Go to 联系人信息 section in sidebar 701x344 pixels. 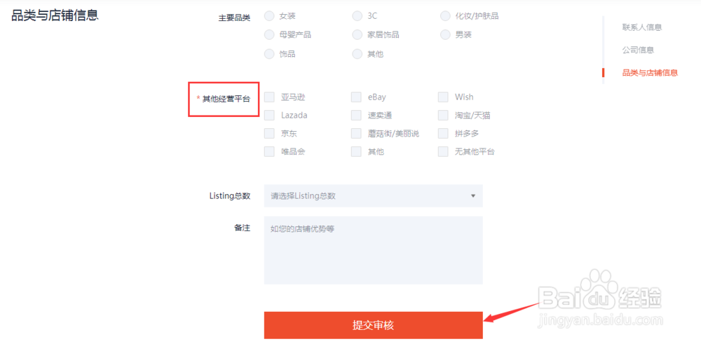(x=641, y=27)
